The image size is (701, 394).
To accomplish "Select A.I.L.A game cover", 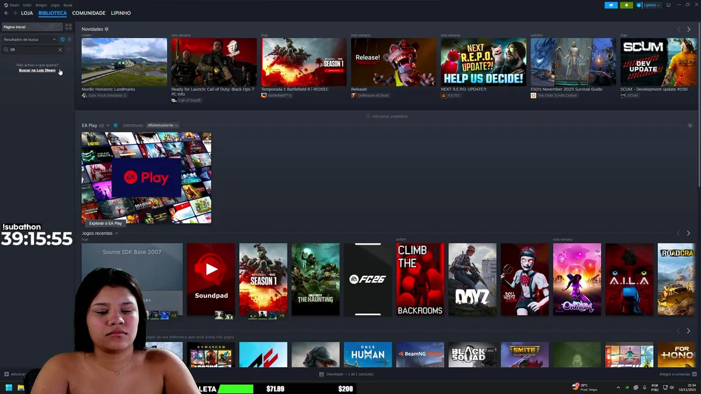I will pyautogui.click(x=630, y=279).
